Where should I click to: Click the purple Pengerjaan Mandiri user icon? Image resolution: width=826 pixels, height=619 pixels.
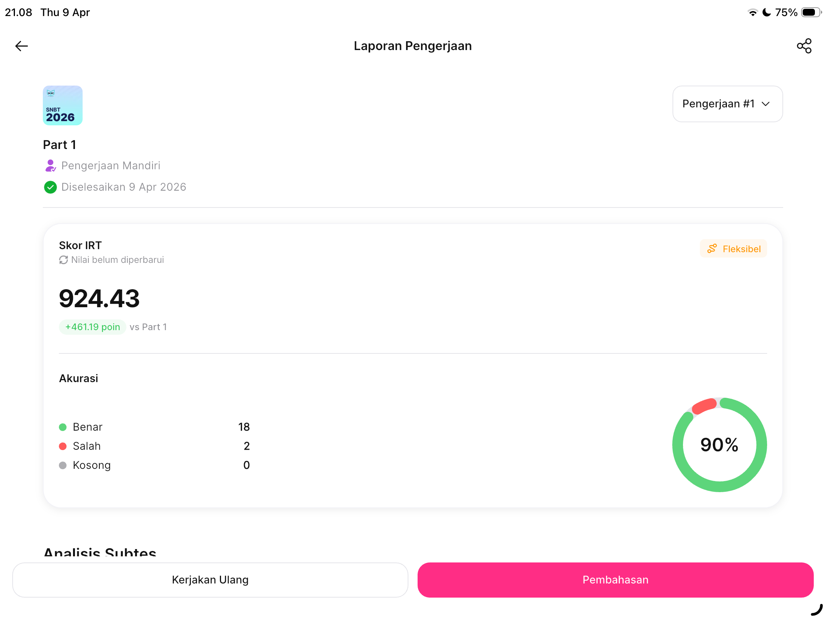point(50,165)
